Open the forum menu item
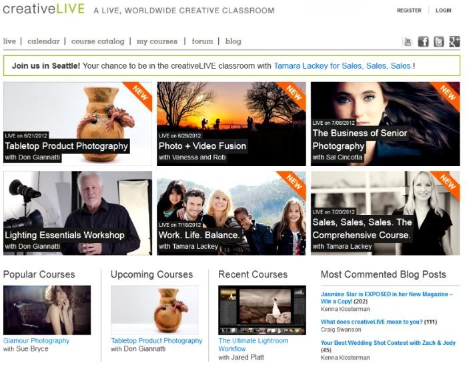This screenshot has height=367, width=467. click(202, 41)
